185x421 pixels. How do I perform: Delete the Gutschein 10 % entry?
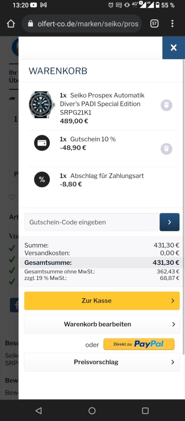tap(166, 149)
